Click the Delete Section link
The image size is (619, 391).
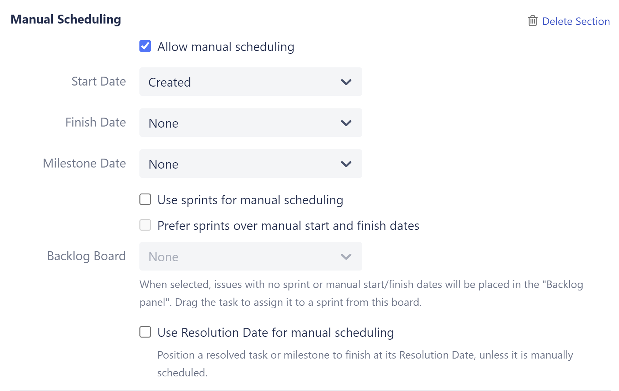point(576,21)
